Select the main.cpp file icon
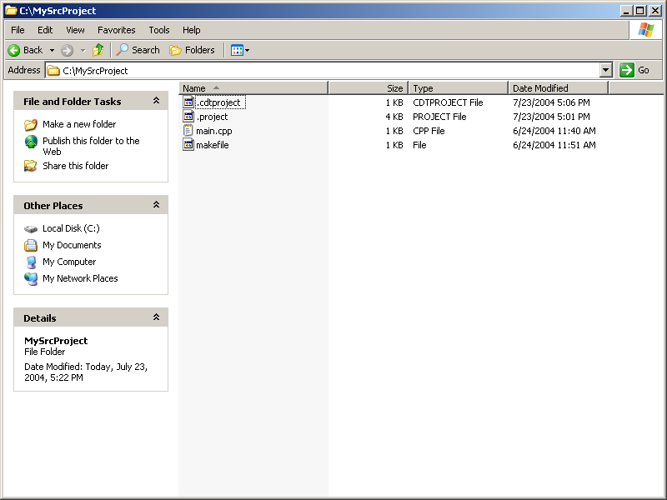The height and width of the screenshot is (500, 667). [x=188, y=131]
